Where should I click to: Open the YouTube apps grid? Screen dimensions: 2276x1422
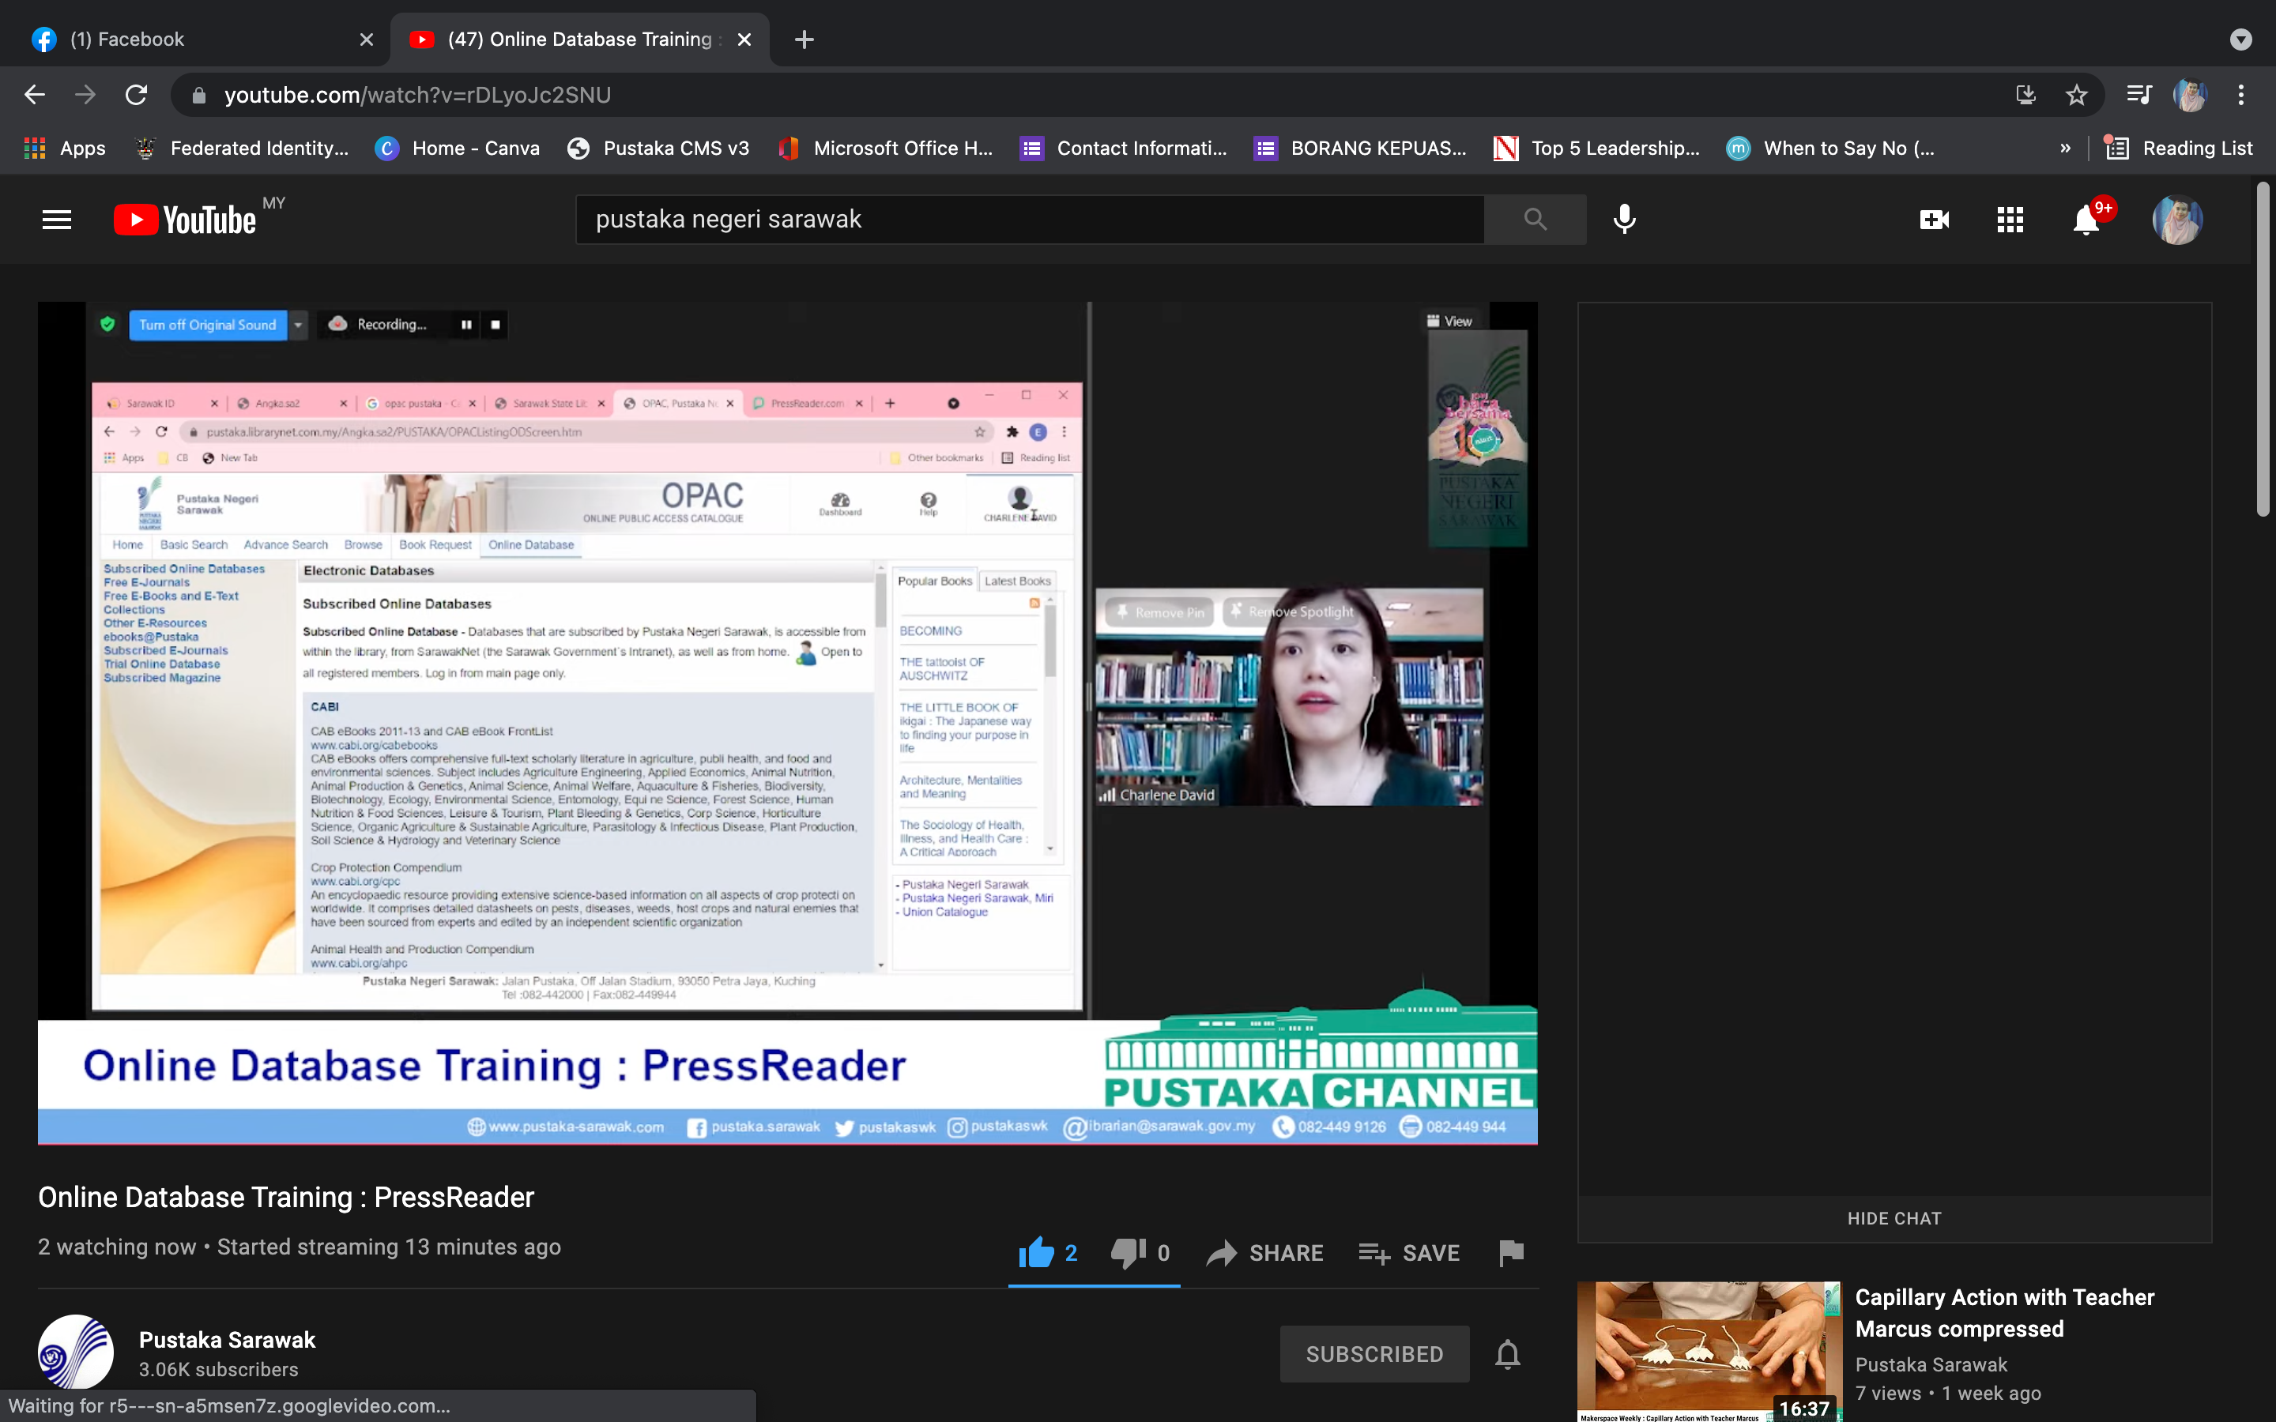[2010, 220]
